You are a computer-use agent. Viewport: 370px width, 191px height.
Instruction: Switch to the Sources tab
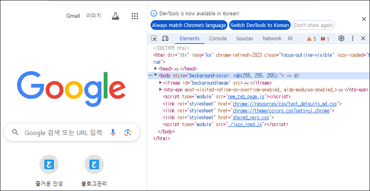tap(244, 39)
